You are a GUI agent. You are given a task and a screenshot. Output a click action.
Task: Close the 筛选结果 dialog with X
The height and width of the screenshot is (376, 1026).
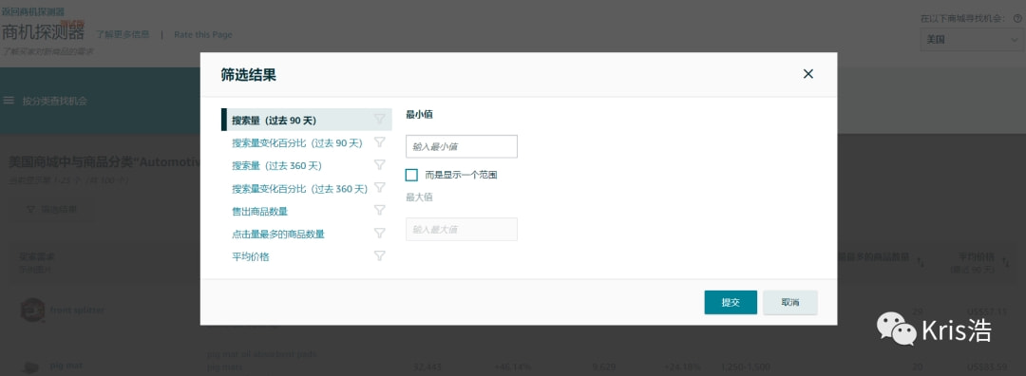click(808, 74)
